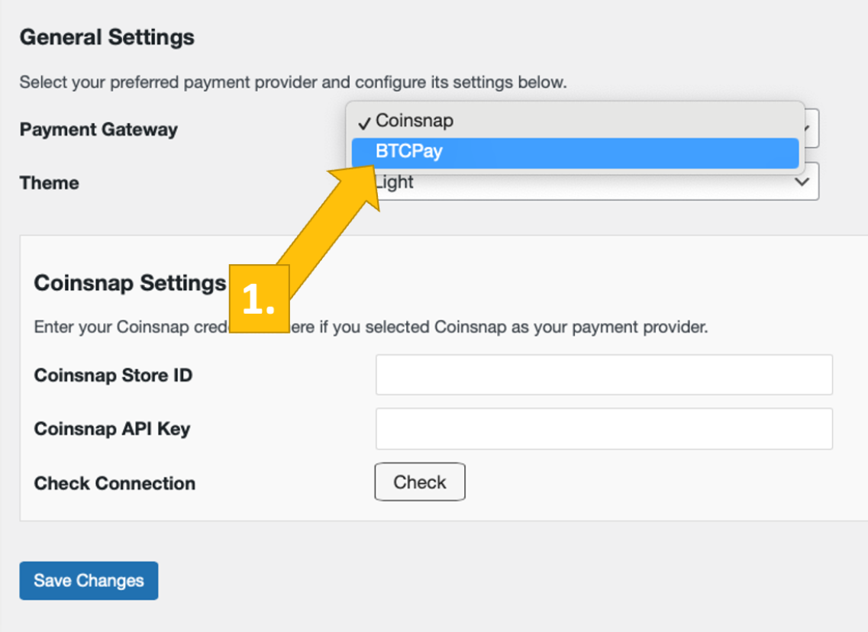Image resolution: width=868 pixels, height=632 pixels.
Task: Click the Theme dropdown chevron arrow
Action: (x=802, y=182)
